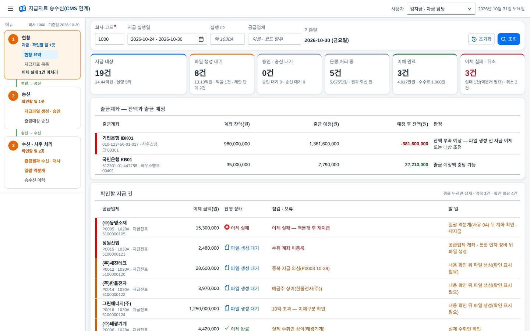Click the 실행 ID input field

point(227,39)
